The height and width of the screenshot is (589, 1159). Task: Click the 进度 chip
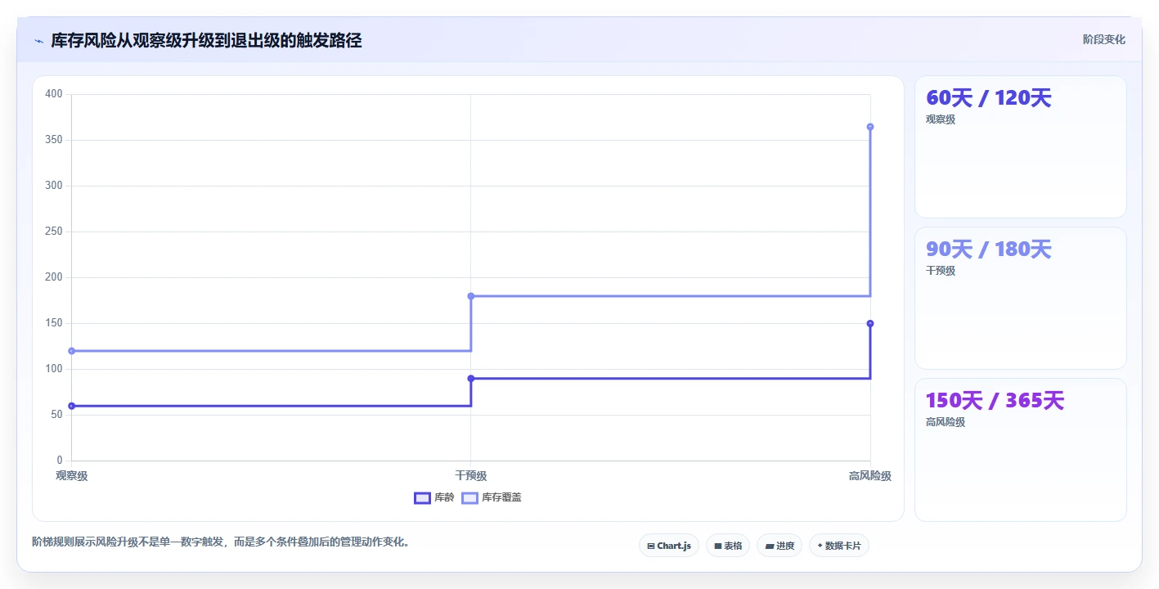tap(779, 546)
